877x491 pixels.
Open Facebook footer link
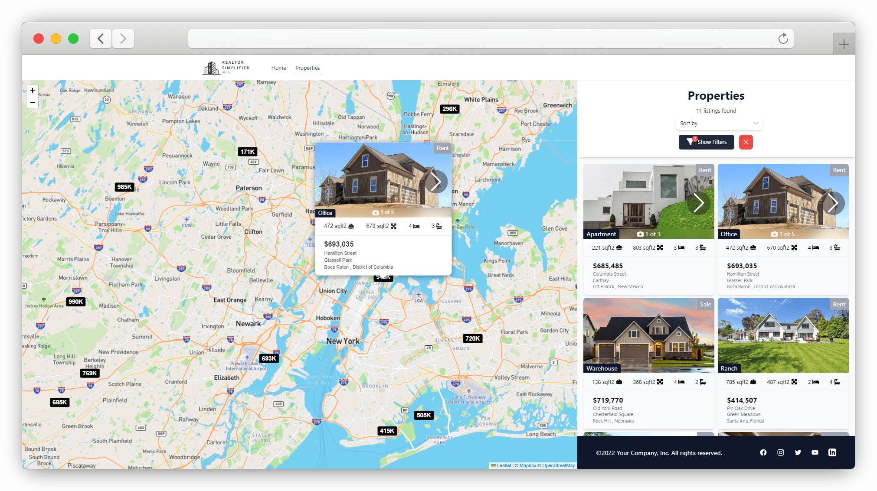click(763, 452)
